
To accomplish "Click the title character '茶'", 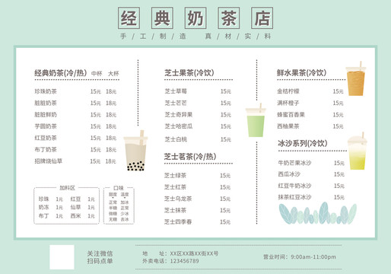I will coord(229,18).
